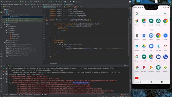Tap the emulator Home navigation button
172x97 pixels.
pos(151,82)
